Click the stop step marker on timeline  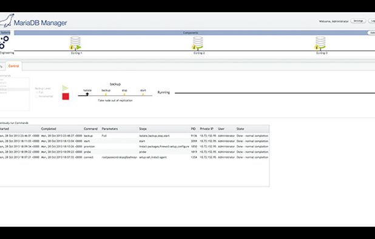coord(124,95)
